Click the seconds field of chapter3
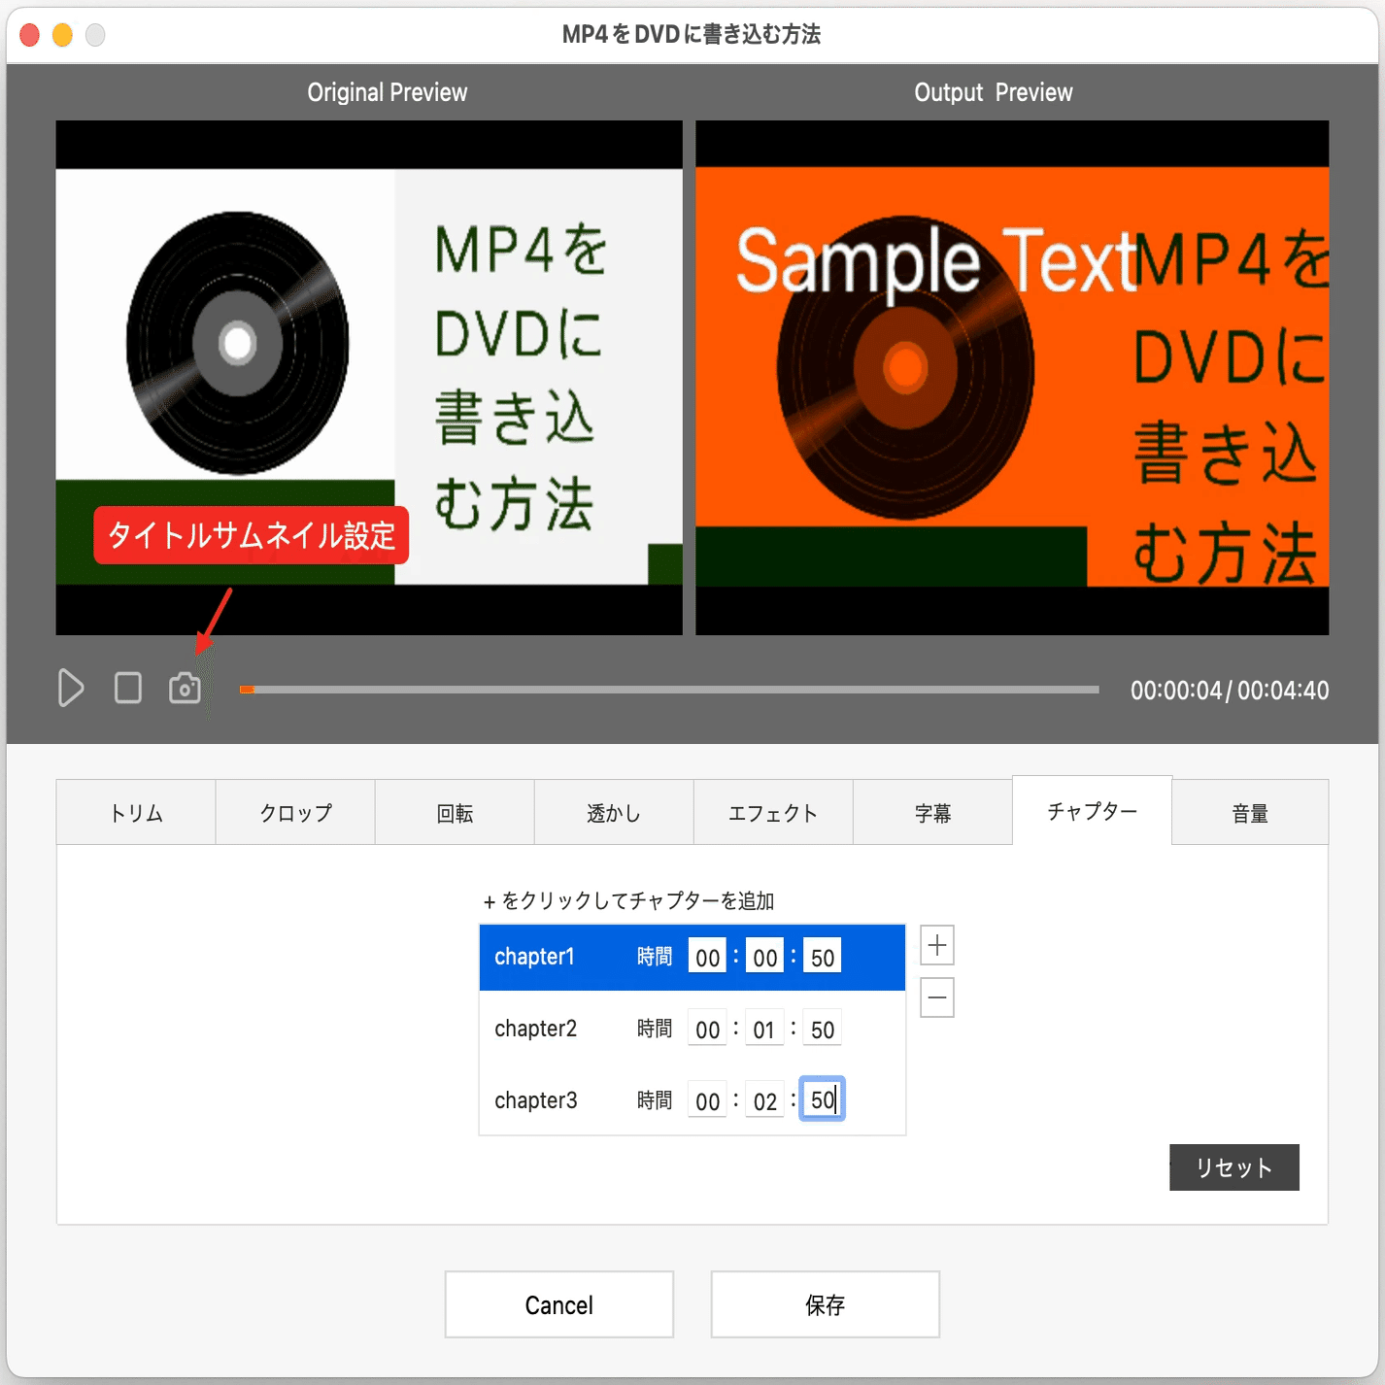Image resolution: width=1385 pixels, height=1385 pixels. (822, 1099)
